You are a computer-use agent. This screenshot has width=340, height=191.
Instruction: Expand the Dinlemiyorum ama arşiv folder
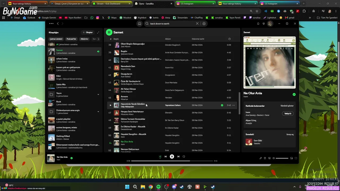[98, 112]
